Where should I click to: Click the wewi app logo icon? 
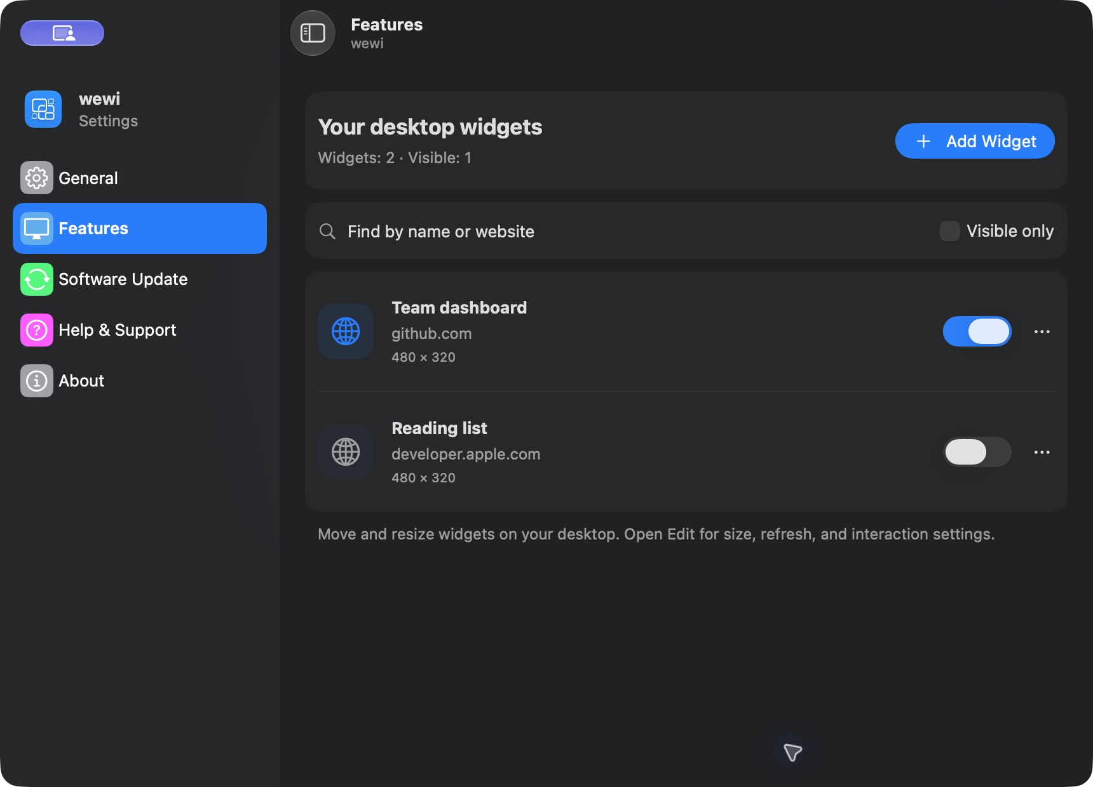(x=43, y=109)
